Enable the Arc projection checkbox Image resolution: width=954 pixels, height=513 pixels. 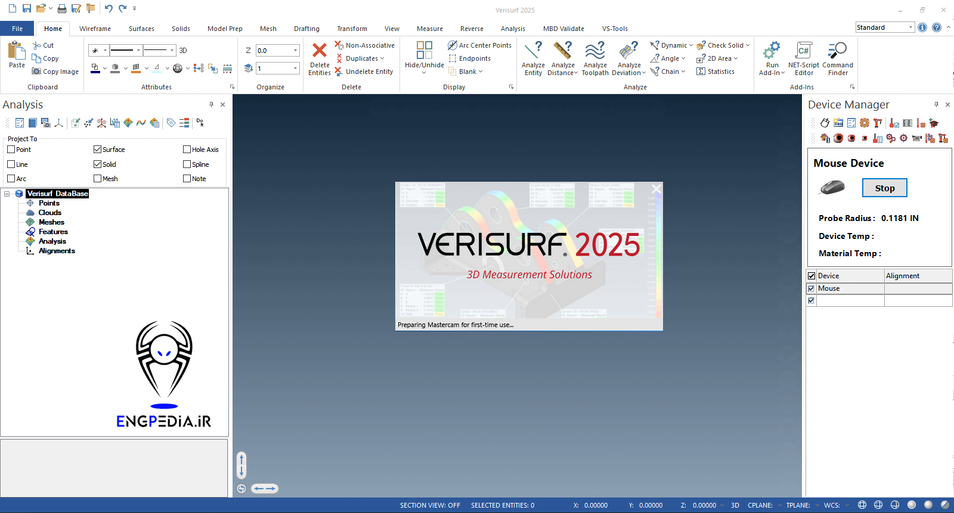tap(11, 179)
